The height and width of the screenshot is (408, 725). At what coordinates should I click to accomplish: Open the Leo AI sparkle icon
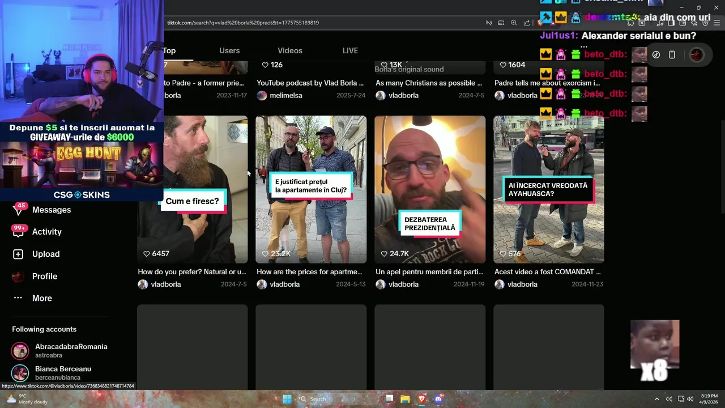(694, 23)
